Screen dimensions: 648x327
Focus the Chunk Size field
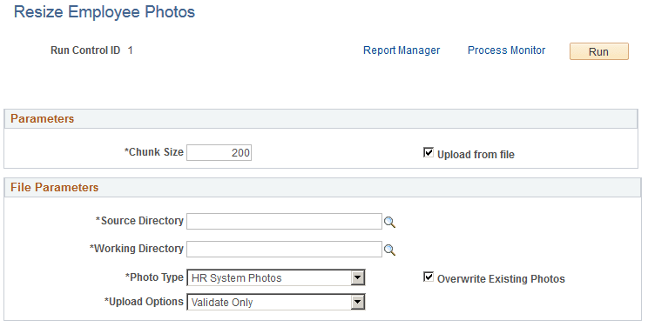point(219,153)
